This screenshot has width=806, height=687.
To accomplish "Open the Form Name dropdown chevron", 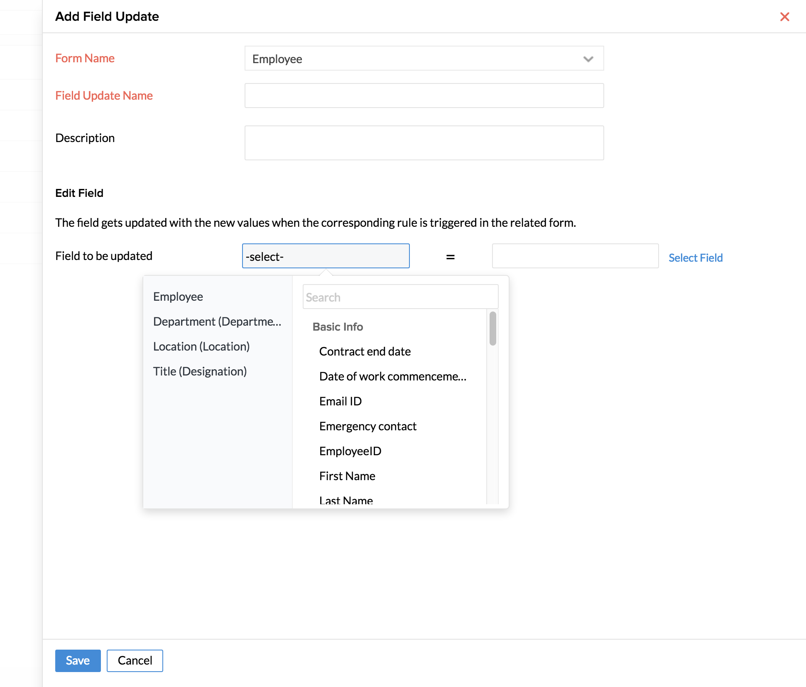I will click(588, 59).
